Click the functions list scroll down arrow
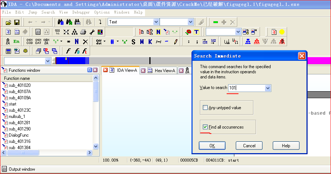Image resolution: width=331 pixels, height=174 pixels. tap(96, 146)
